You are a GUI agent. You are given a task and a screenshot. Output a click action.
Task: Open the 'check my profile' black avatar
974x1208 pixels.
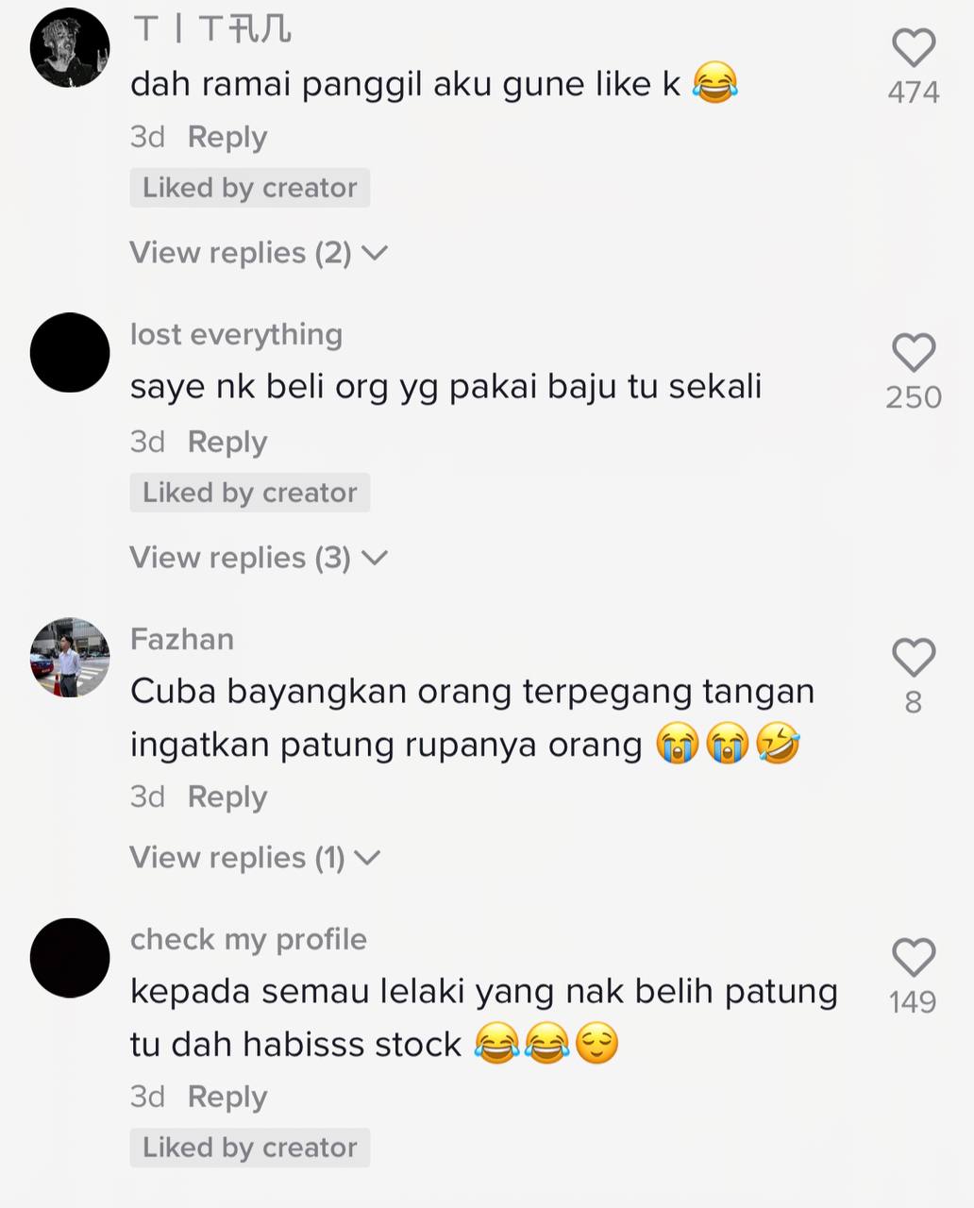[70, 958]
